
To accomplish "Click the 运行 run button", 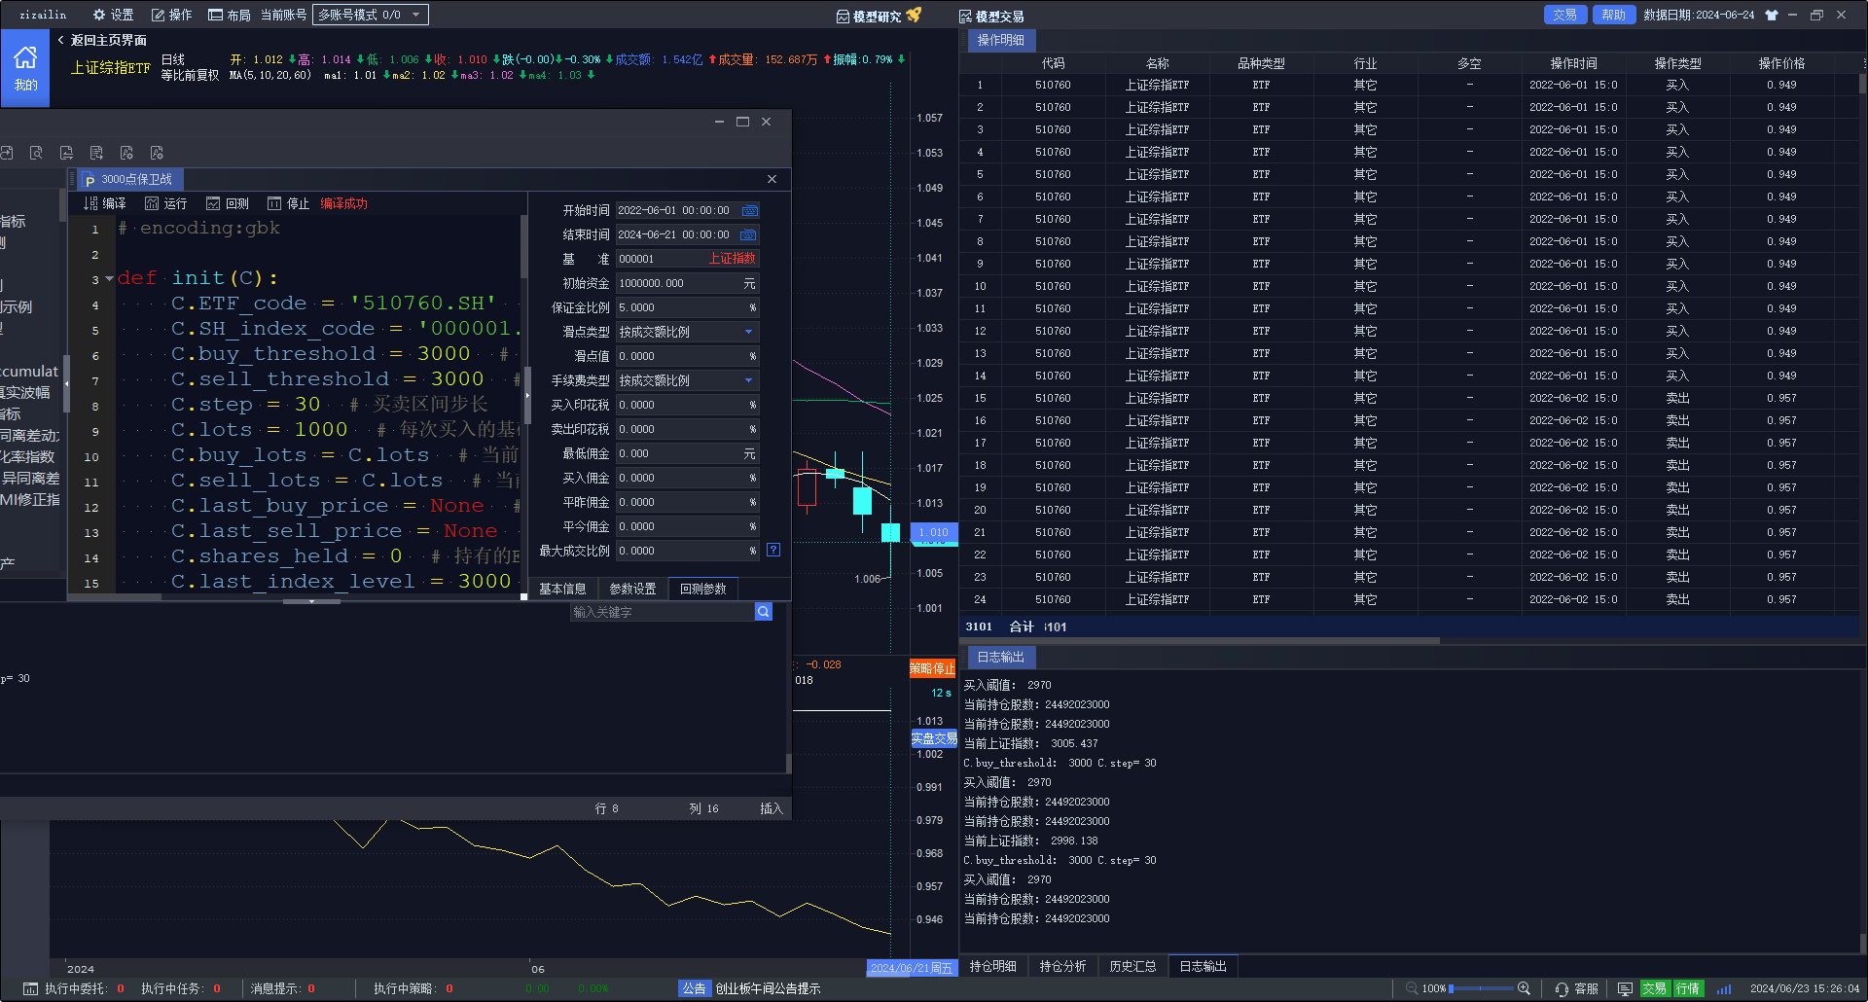I will pyautogui.click(x=165, y=203).
